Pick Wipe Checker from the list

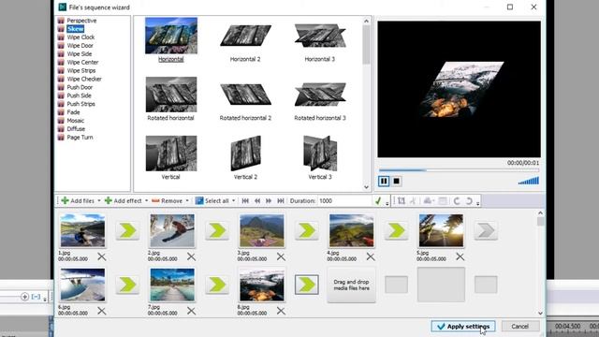(84, 79)
